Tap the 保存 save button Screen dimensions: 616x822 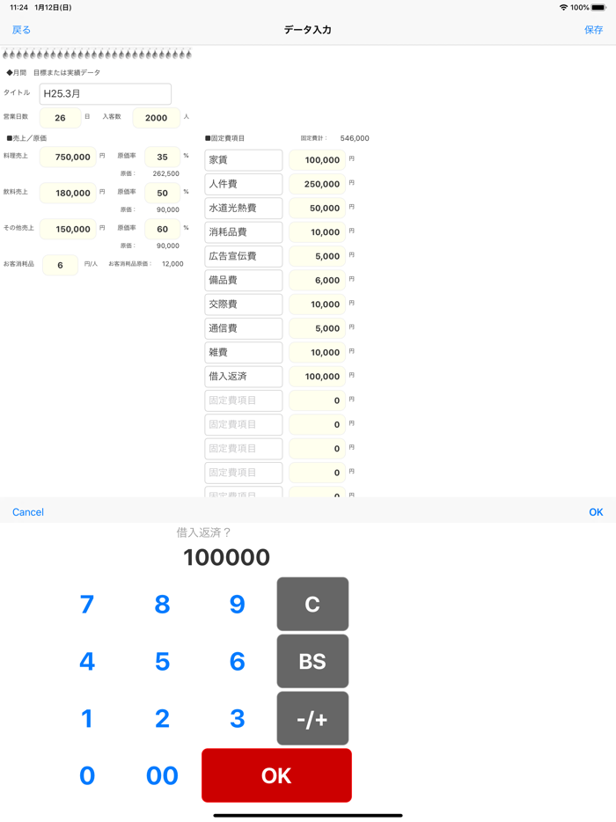593,30
